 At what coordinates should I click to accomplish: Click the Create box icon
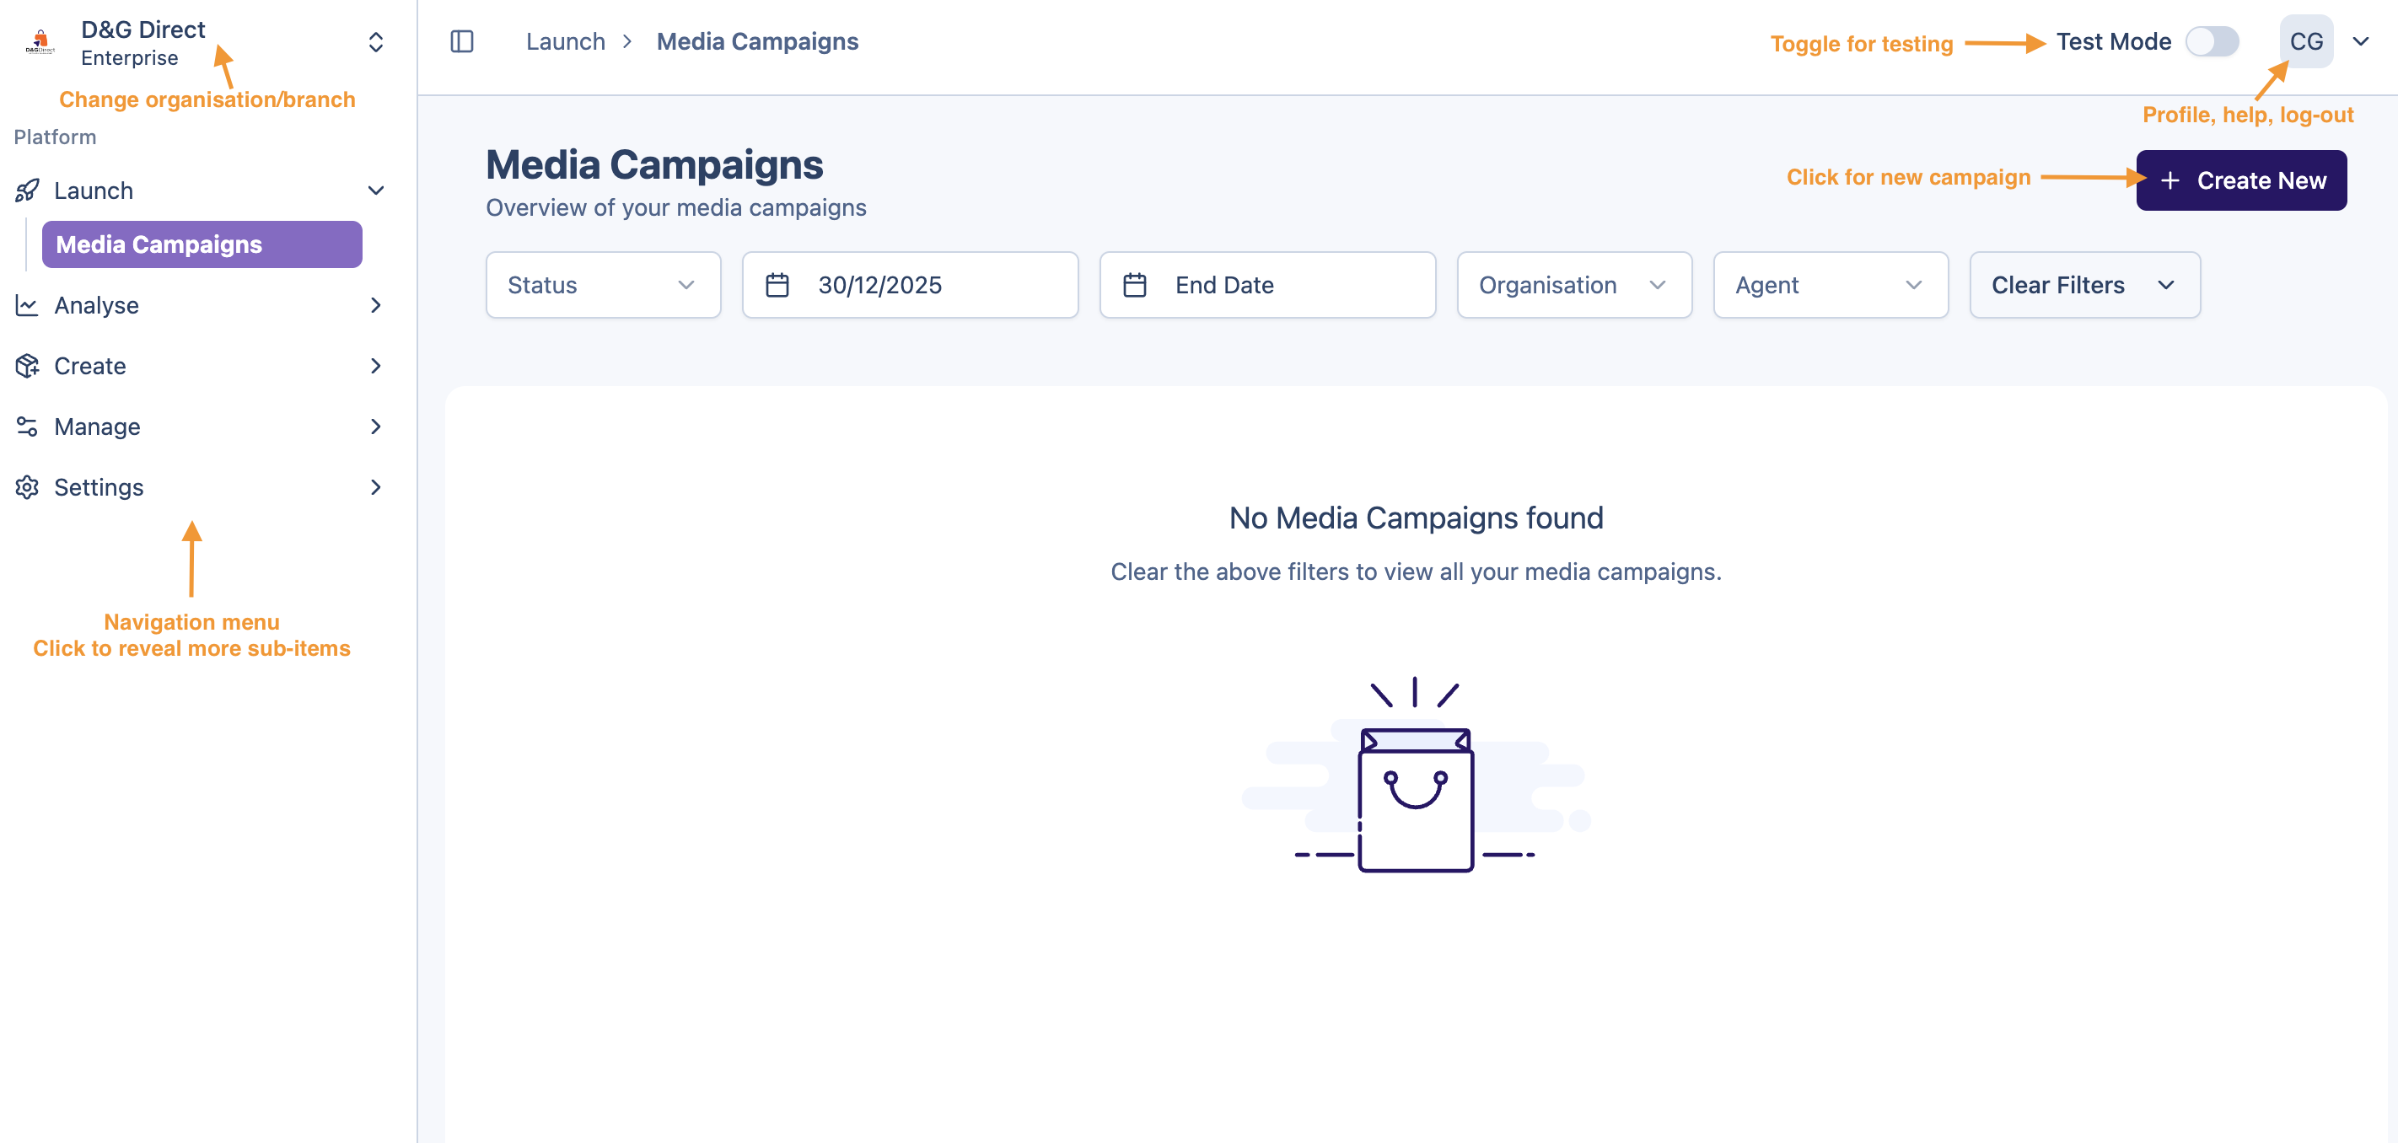[27, 366]
